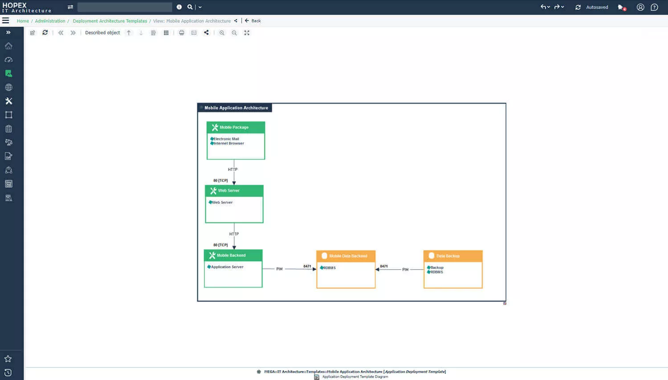The width and height of the screenshot is (668, 380).
Task: Open the clipboard list sidebar icon
Action: click(8, 129)
